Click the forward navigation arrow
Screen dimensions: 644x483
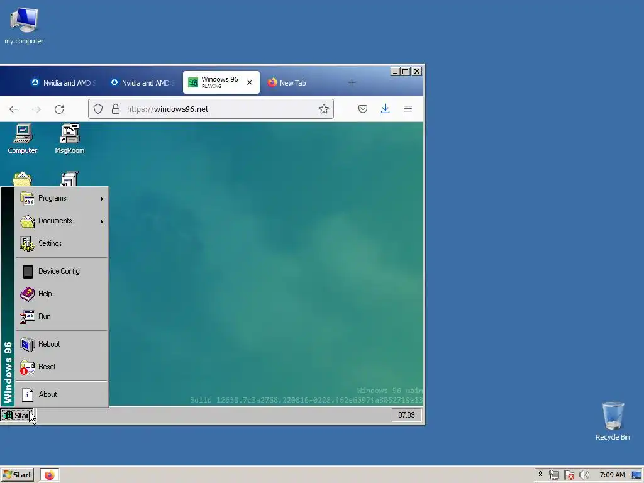(x=36, y=109)
